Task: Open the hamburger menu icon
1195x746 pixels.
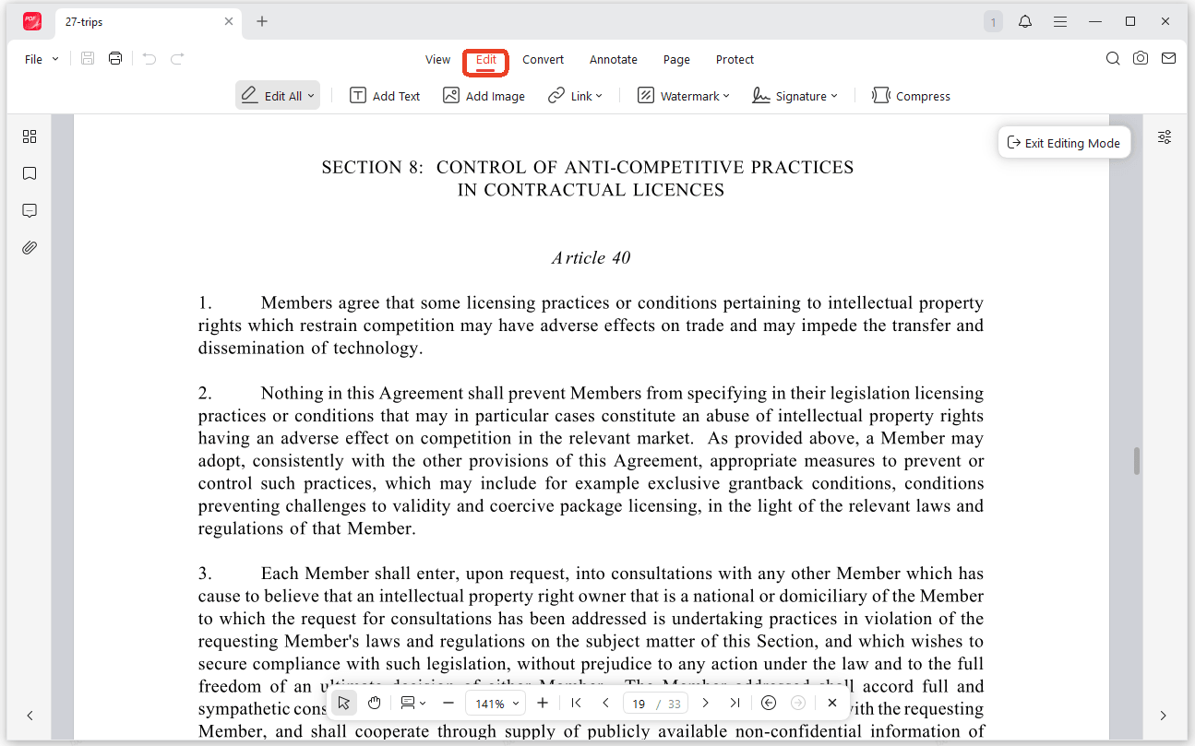Action: pyautogui.click(x=1060, y=21)
